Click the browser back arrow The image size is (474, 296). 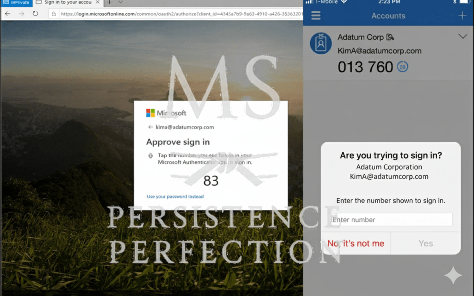(7, 14)
